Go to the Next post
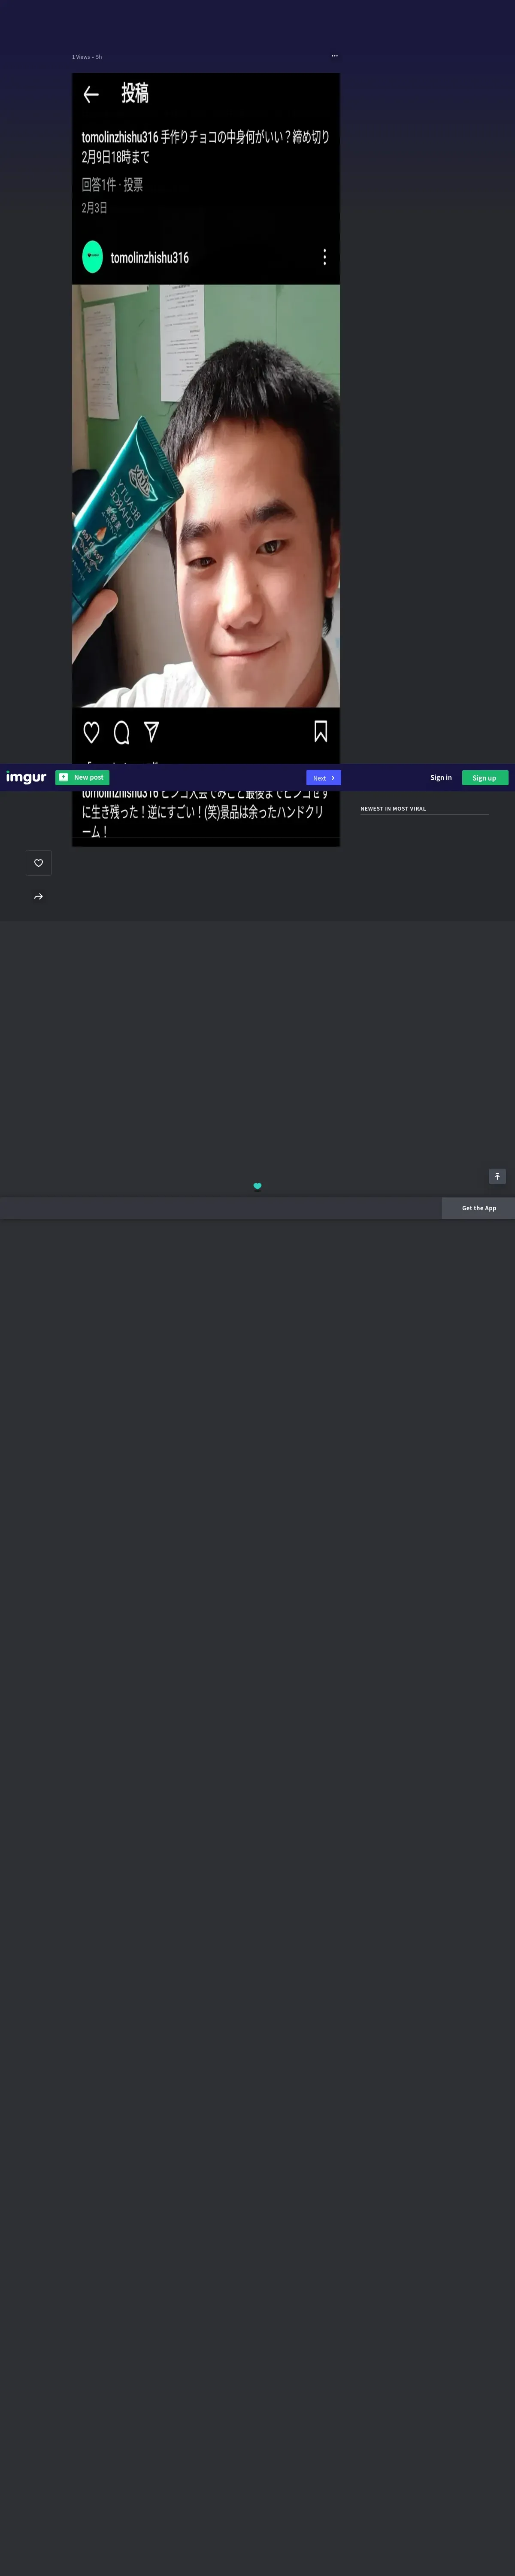Viewport: 515px width, 2576px height. 323,777
